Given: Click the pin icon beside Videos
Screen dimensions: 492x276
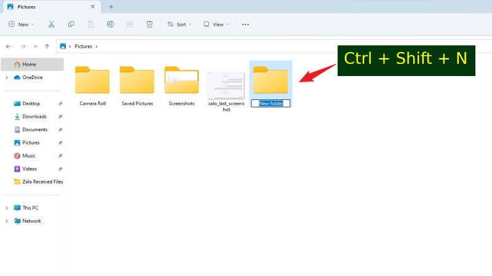Looking at the screenshot, I should (x=60, y=169).
